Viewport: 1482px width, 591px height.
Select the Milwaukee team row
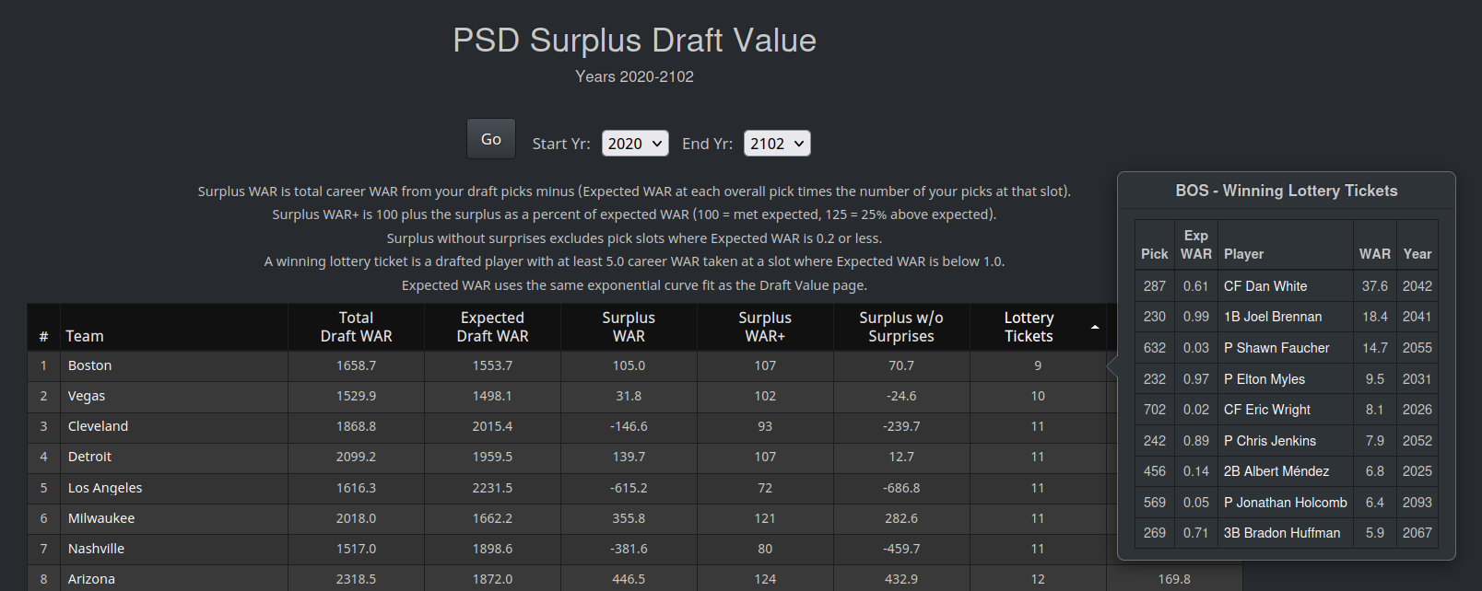[x=635, y=518]
